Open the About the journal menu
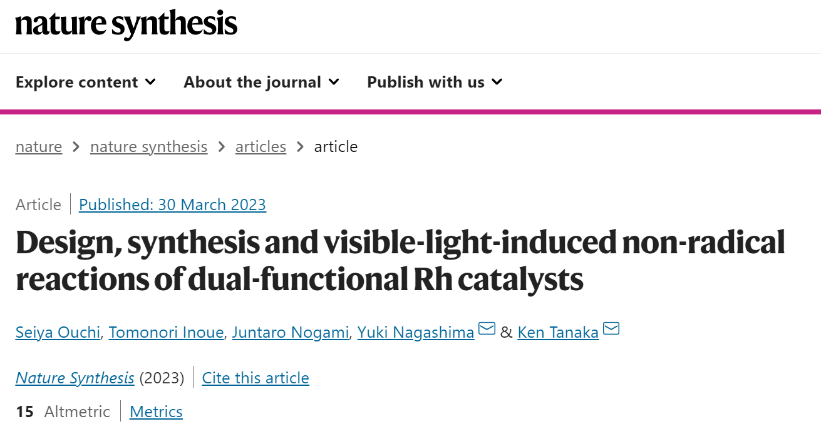The height and width of the screenshot is (434, 821). (x=261, y=82)
